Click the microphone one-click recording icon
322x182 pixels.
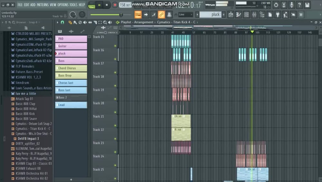click(x=292, y=5)
